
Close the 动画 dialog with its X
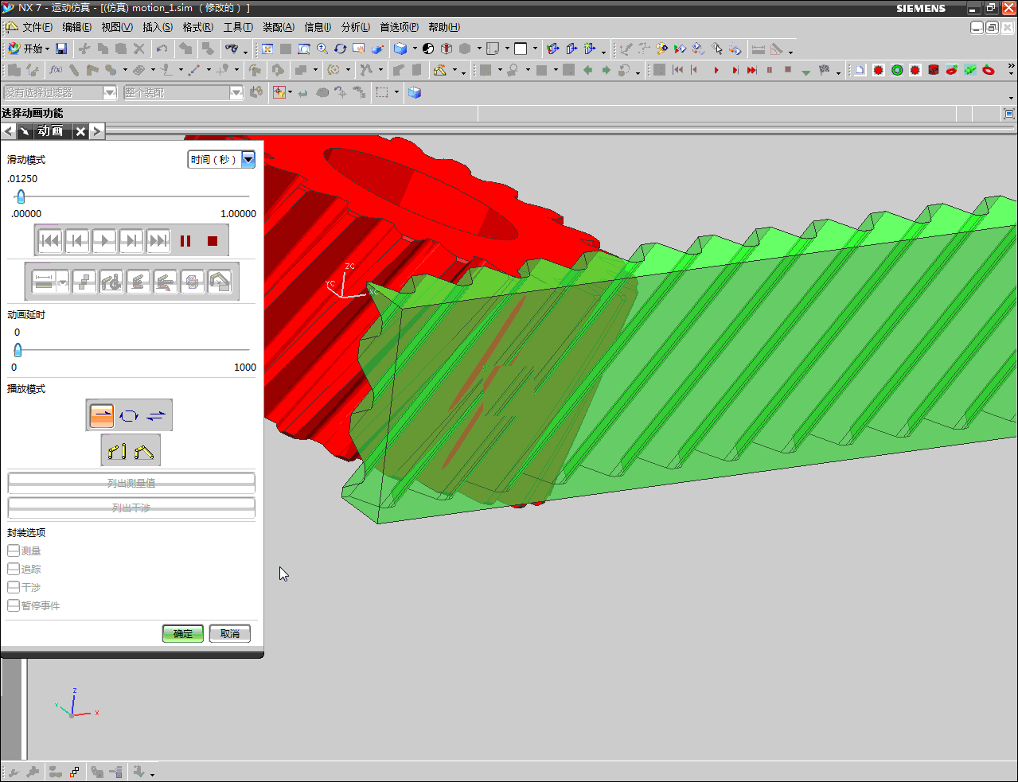[x=80, y=131]
